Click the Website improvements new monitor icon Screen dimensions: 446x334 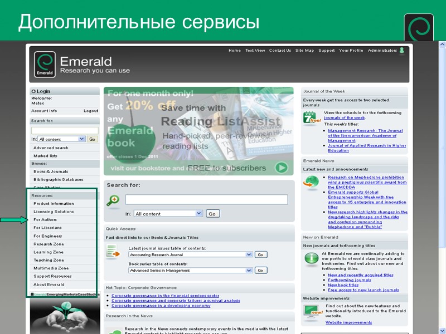(x=313, y=312)
